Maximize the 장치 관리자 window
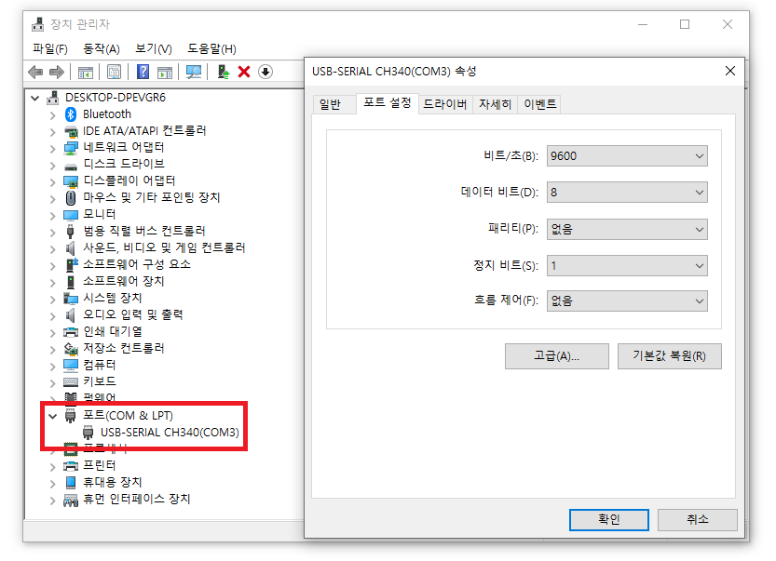This screenshot has width=776, height=561. [685, 24]
